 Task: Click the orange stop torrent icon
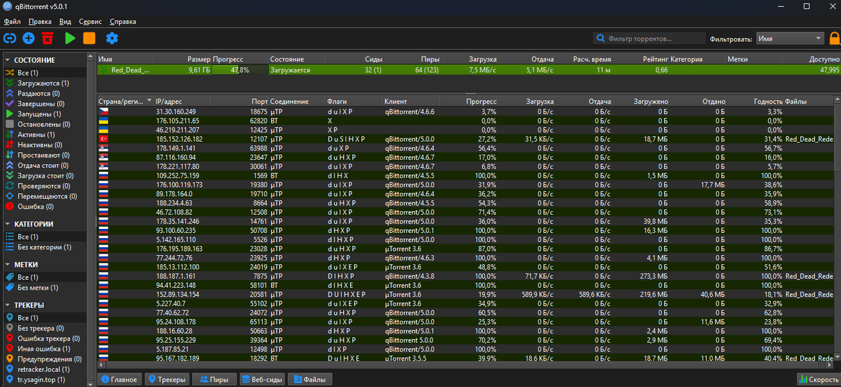pos(89,39)
